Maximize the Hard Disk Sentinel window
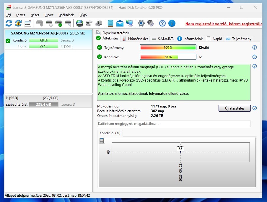Viewport: 267px width, 202px height. 242,7
